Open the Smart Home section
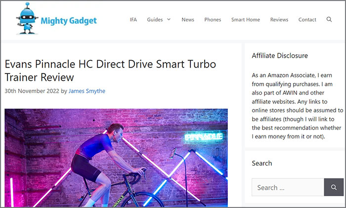 (246, 20)
